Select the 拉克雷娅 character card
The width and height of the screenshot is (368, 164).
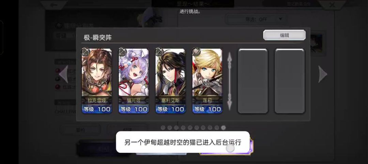(x=97, y=81)
